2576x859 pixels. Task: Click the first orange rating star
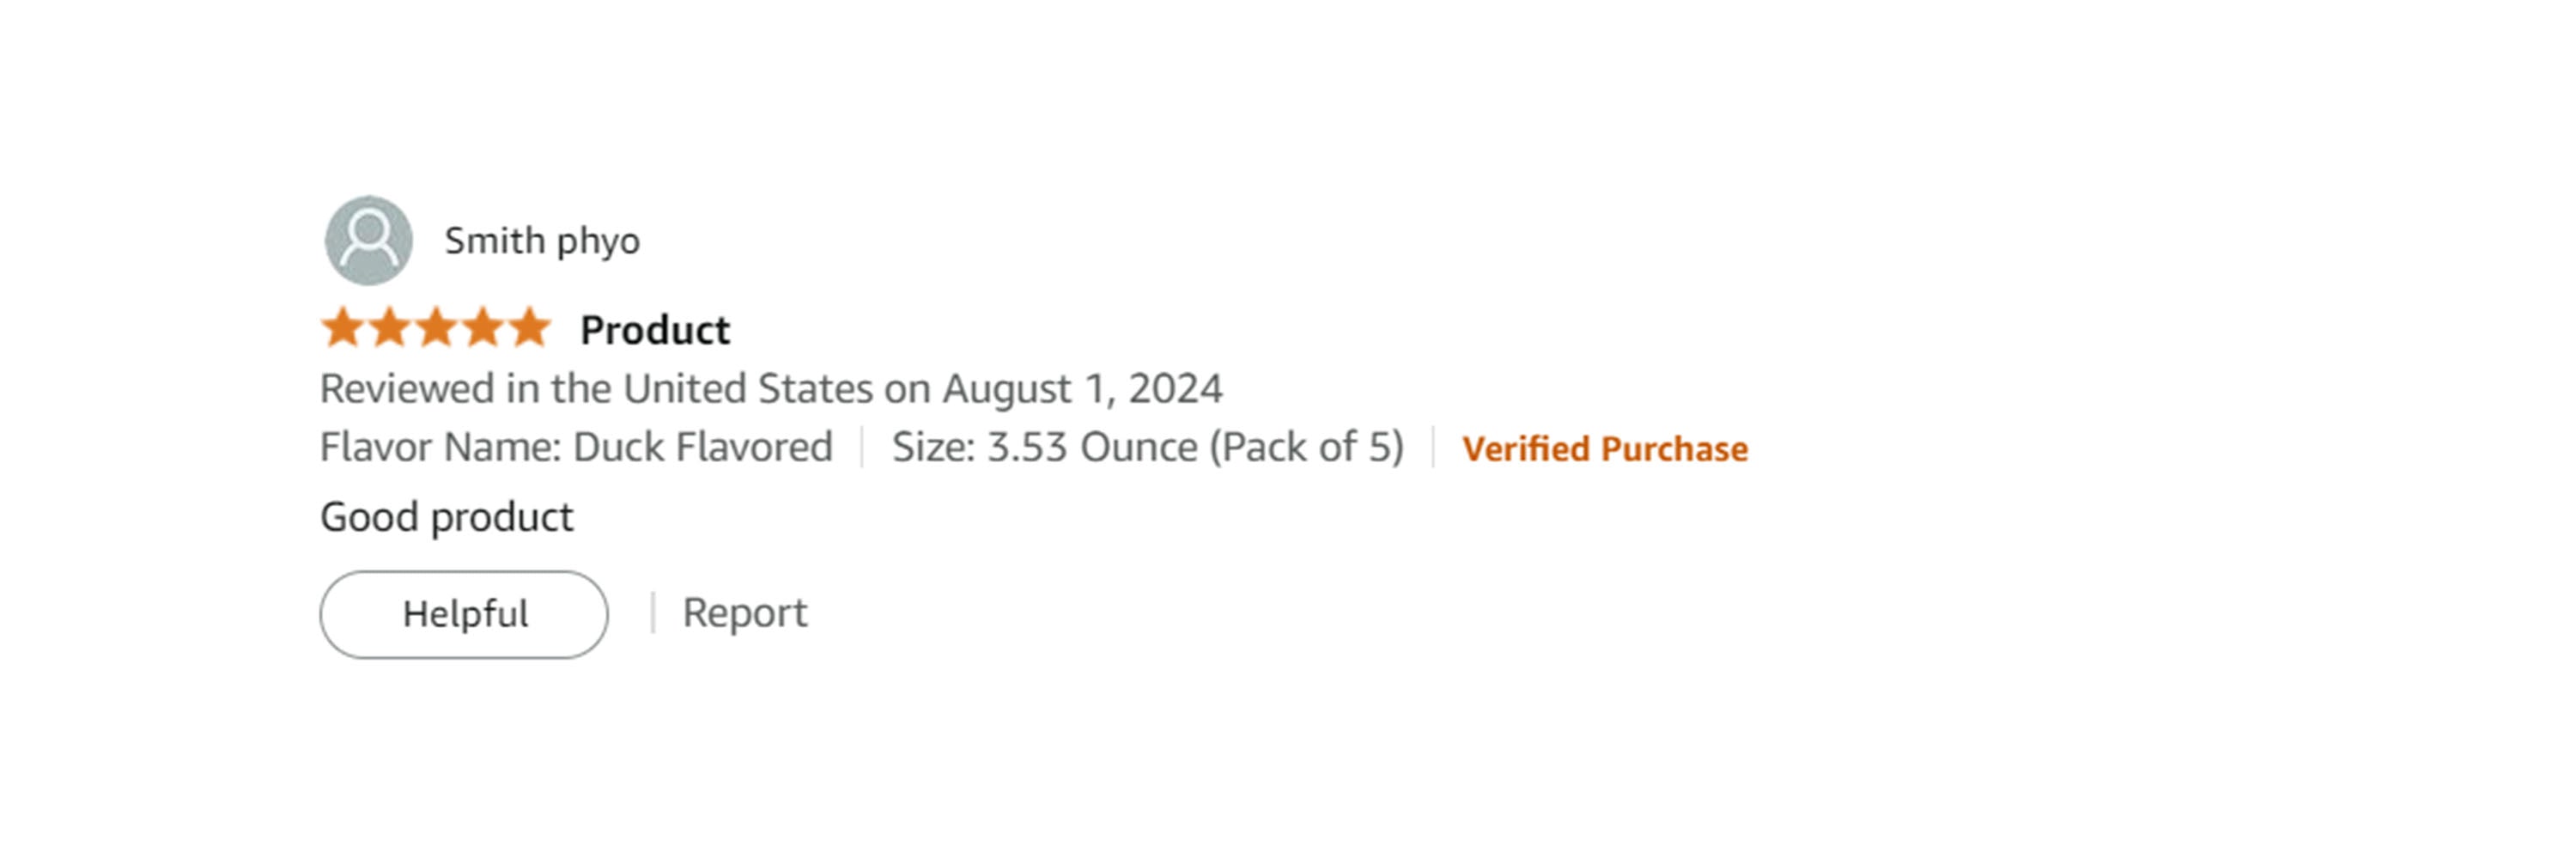coord(342,328)
